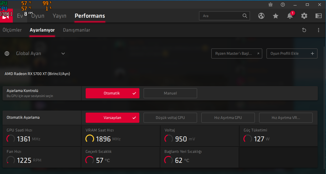This screenshot has width=326, height=174.
Task: Open the Performans tab
Action: (90, 16)
